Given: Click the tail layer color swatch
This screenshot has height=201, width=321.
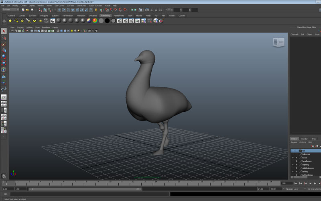Looking at the screenshot, I should 300,151.
